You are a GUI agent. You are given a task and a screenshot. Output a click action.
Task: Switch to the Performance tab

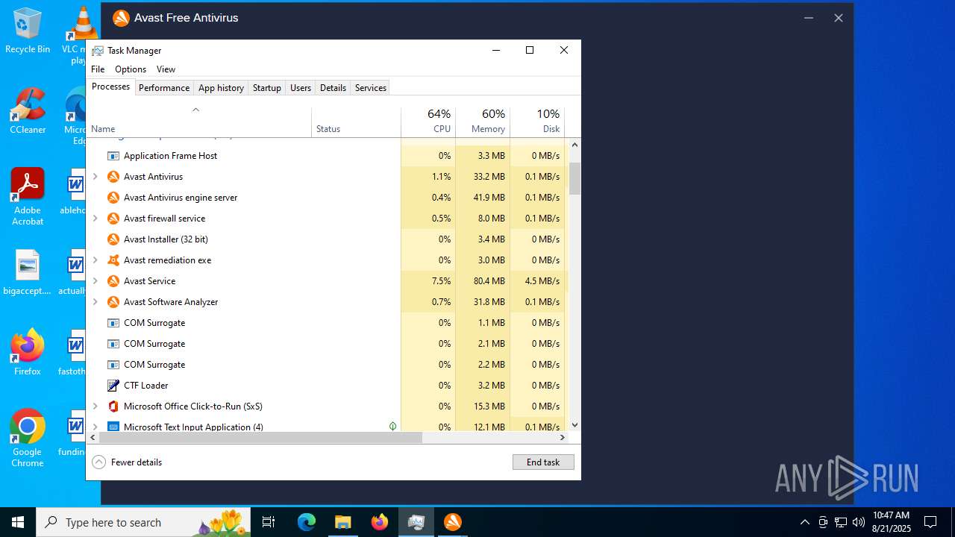pos(164,88)
